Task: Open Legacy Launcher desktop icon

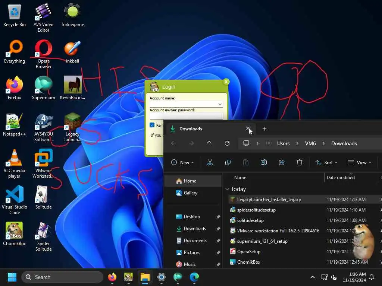Action: pyautogui.click(x=73, y=127)
